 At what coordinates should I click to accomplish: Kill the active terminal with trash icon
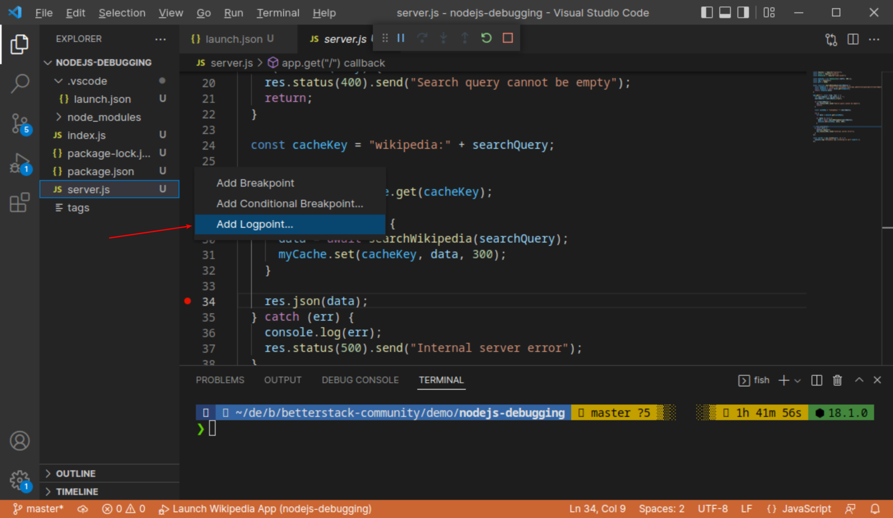pyautogui.click(x=837, y=380)
